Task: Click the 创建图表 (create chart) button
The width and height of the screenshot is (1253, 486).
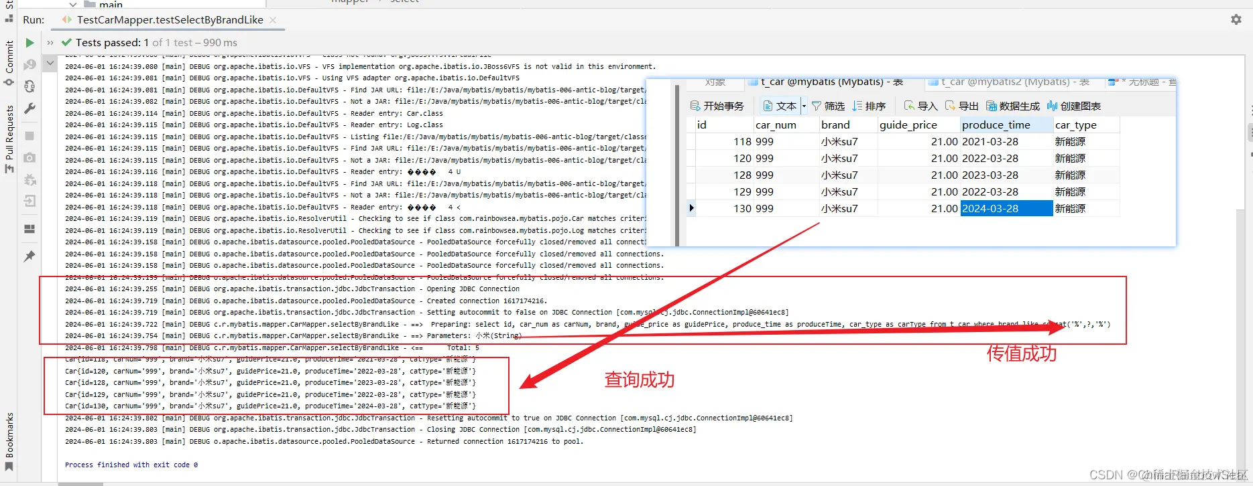Action: tap(1074, 106)
